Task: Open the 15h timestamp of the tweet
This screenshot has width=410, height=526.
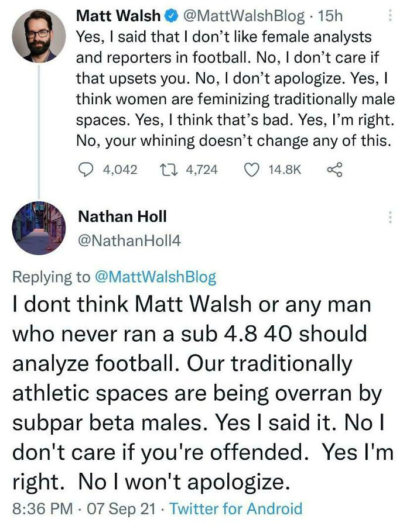Action: 328,16
